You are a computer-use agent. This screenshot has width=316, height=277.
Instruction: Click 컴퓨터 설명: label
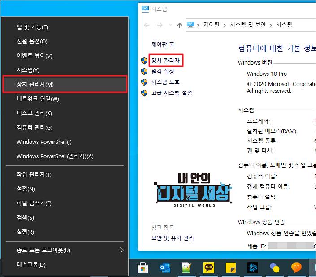click(x=262, y=197)
